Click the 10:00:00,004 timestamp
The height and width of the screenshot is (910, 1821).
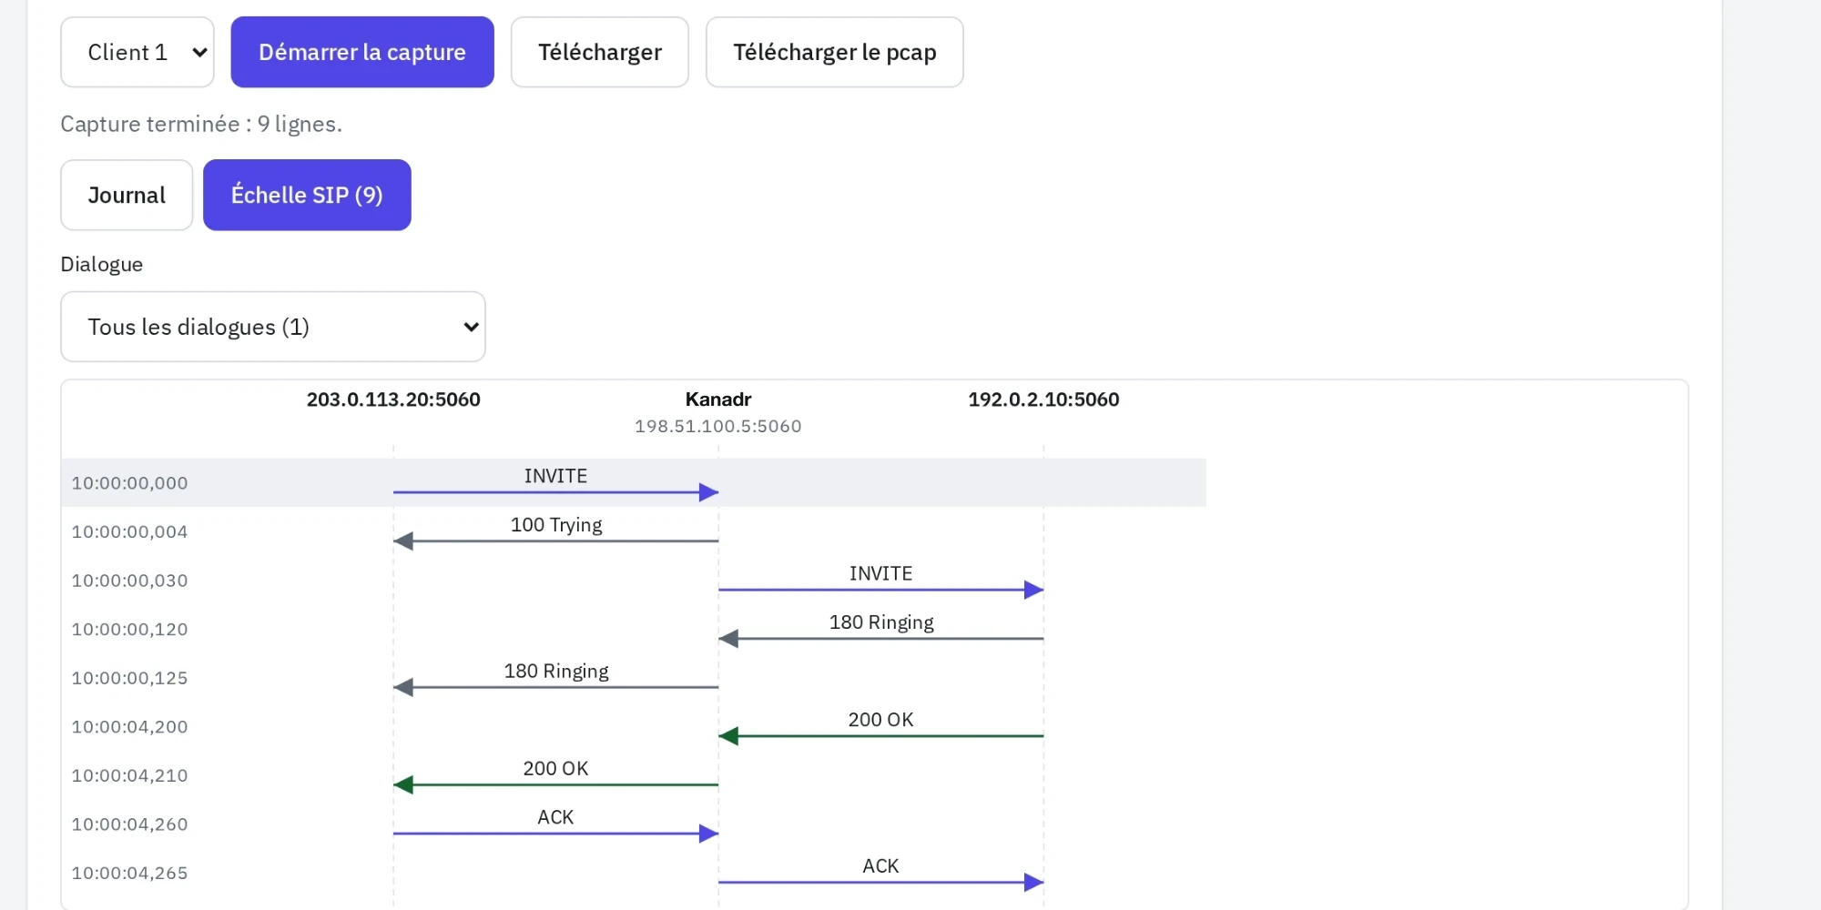click(x=130, y=532)
